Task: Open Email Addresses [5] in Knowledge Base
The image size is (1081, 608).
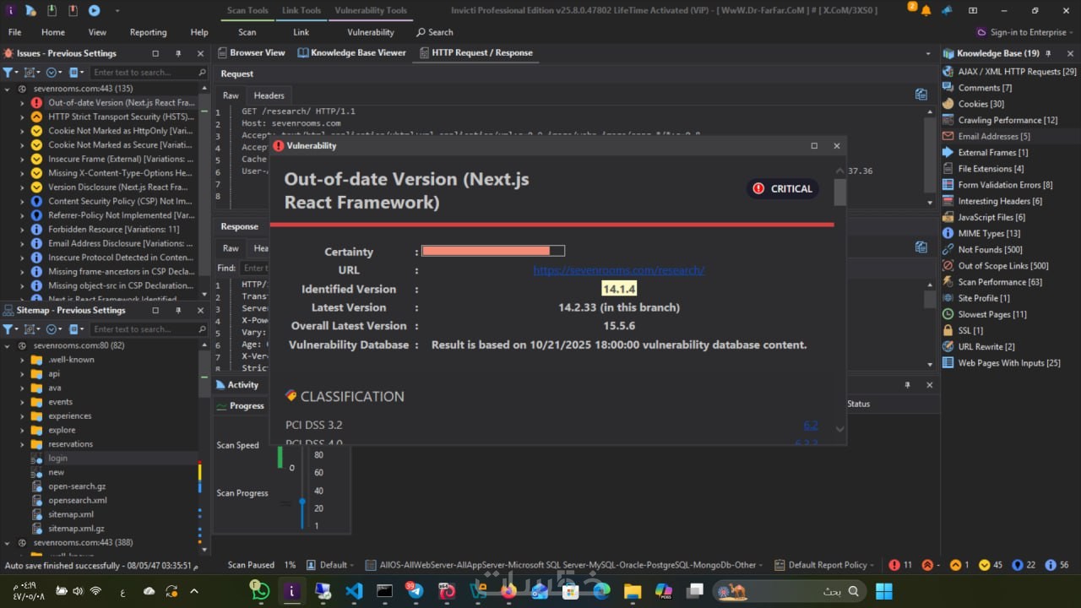Action: click(992, 136)
